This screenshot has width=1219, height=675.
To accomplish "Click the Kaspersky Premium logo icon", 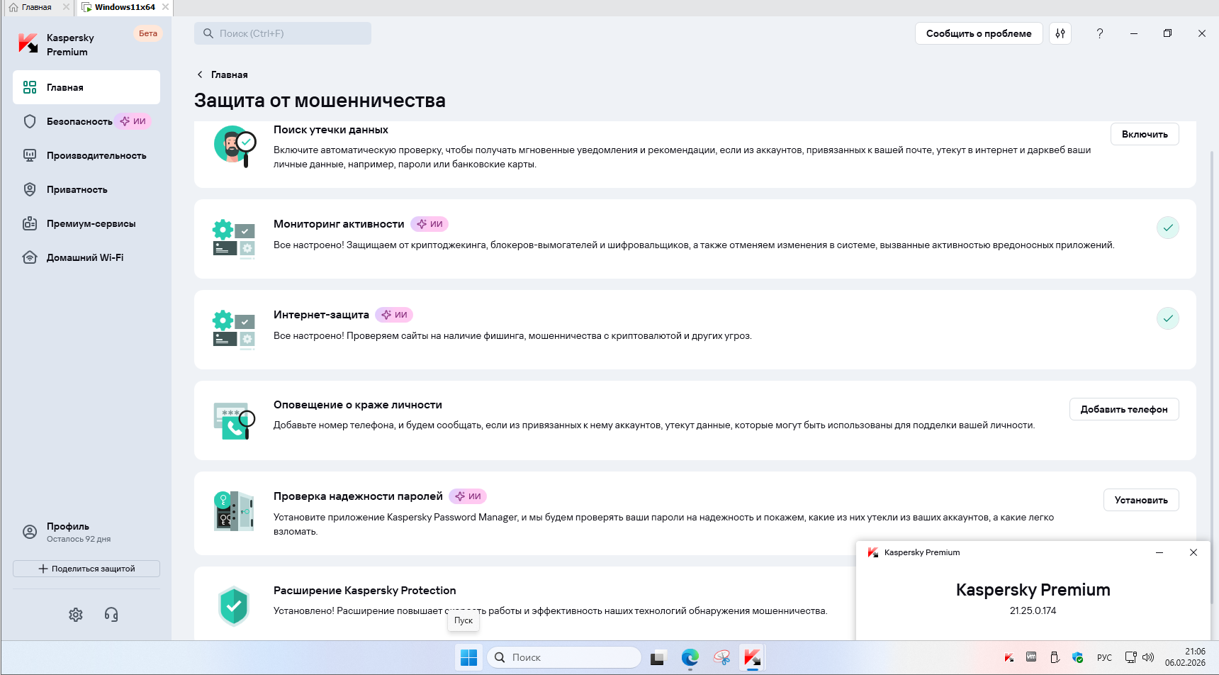I will 28,44.
